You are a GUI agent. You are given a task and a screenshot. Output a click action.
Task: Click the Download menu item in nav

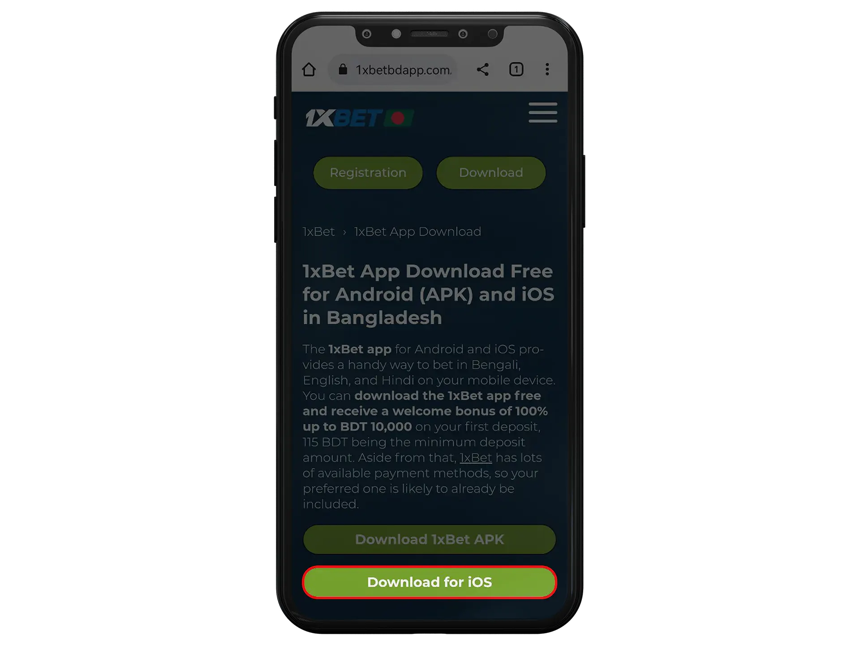tap(491, 172)
